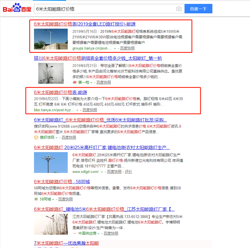Open groups.tianya.cn/post URL link

click(x=92, y=48)
